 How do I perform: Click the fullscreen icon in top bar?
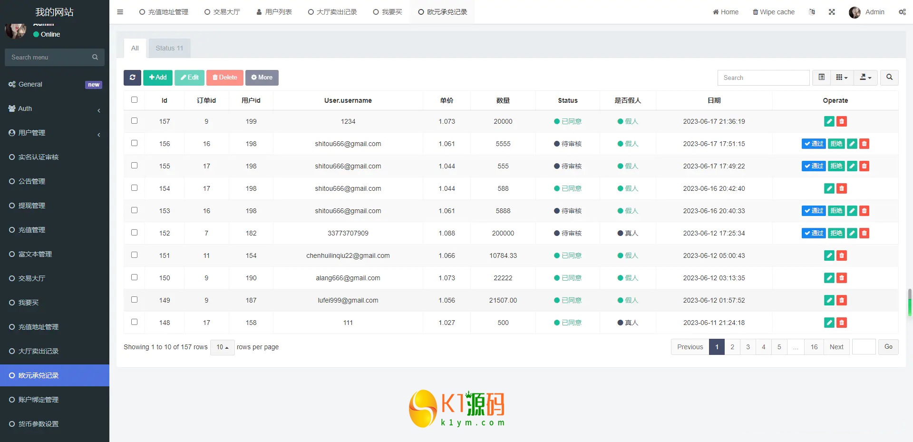(x=832, y=12)
